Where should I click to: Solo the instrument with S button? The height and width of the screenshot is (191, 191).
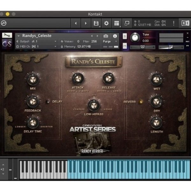pyautogui.click(x=124, y=36)
